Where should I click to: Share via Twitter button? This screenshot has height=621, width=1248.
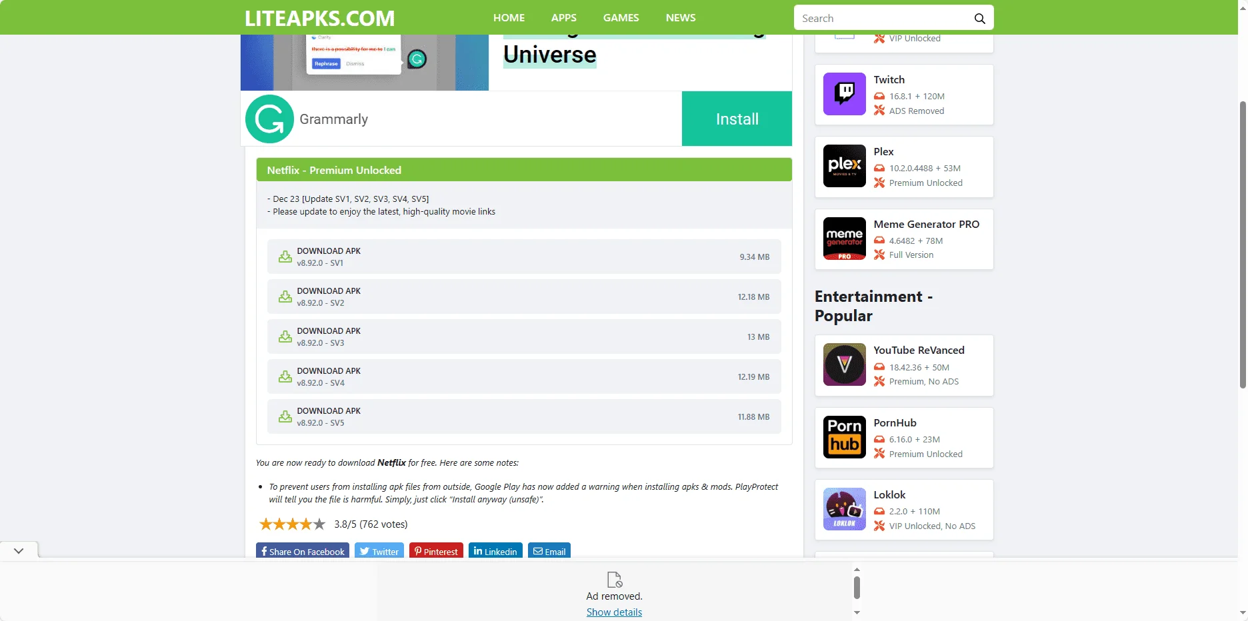pos(379,551)
